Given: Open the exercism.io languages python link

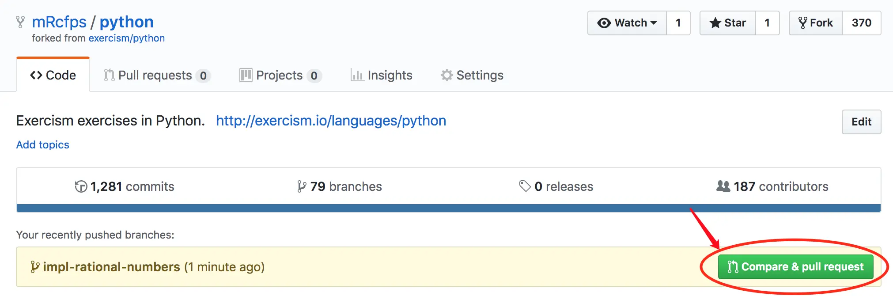Looking at the screenshot, I should coord(331,121).
